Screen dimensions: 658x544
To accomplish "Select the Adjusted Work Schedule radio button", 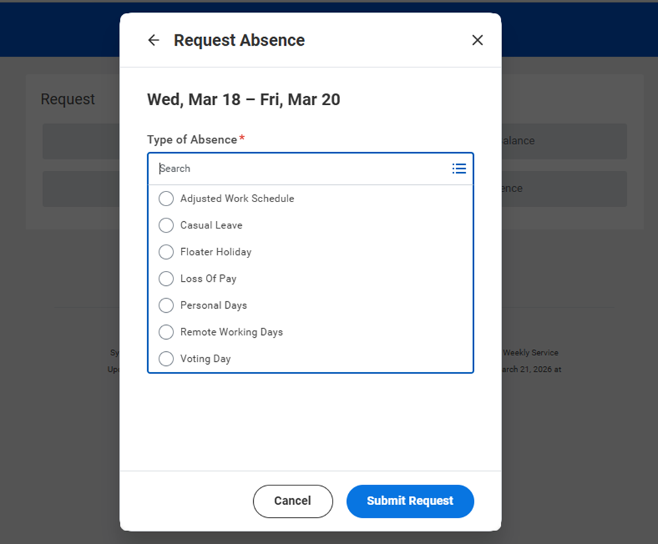I will 166,198.
